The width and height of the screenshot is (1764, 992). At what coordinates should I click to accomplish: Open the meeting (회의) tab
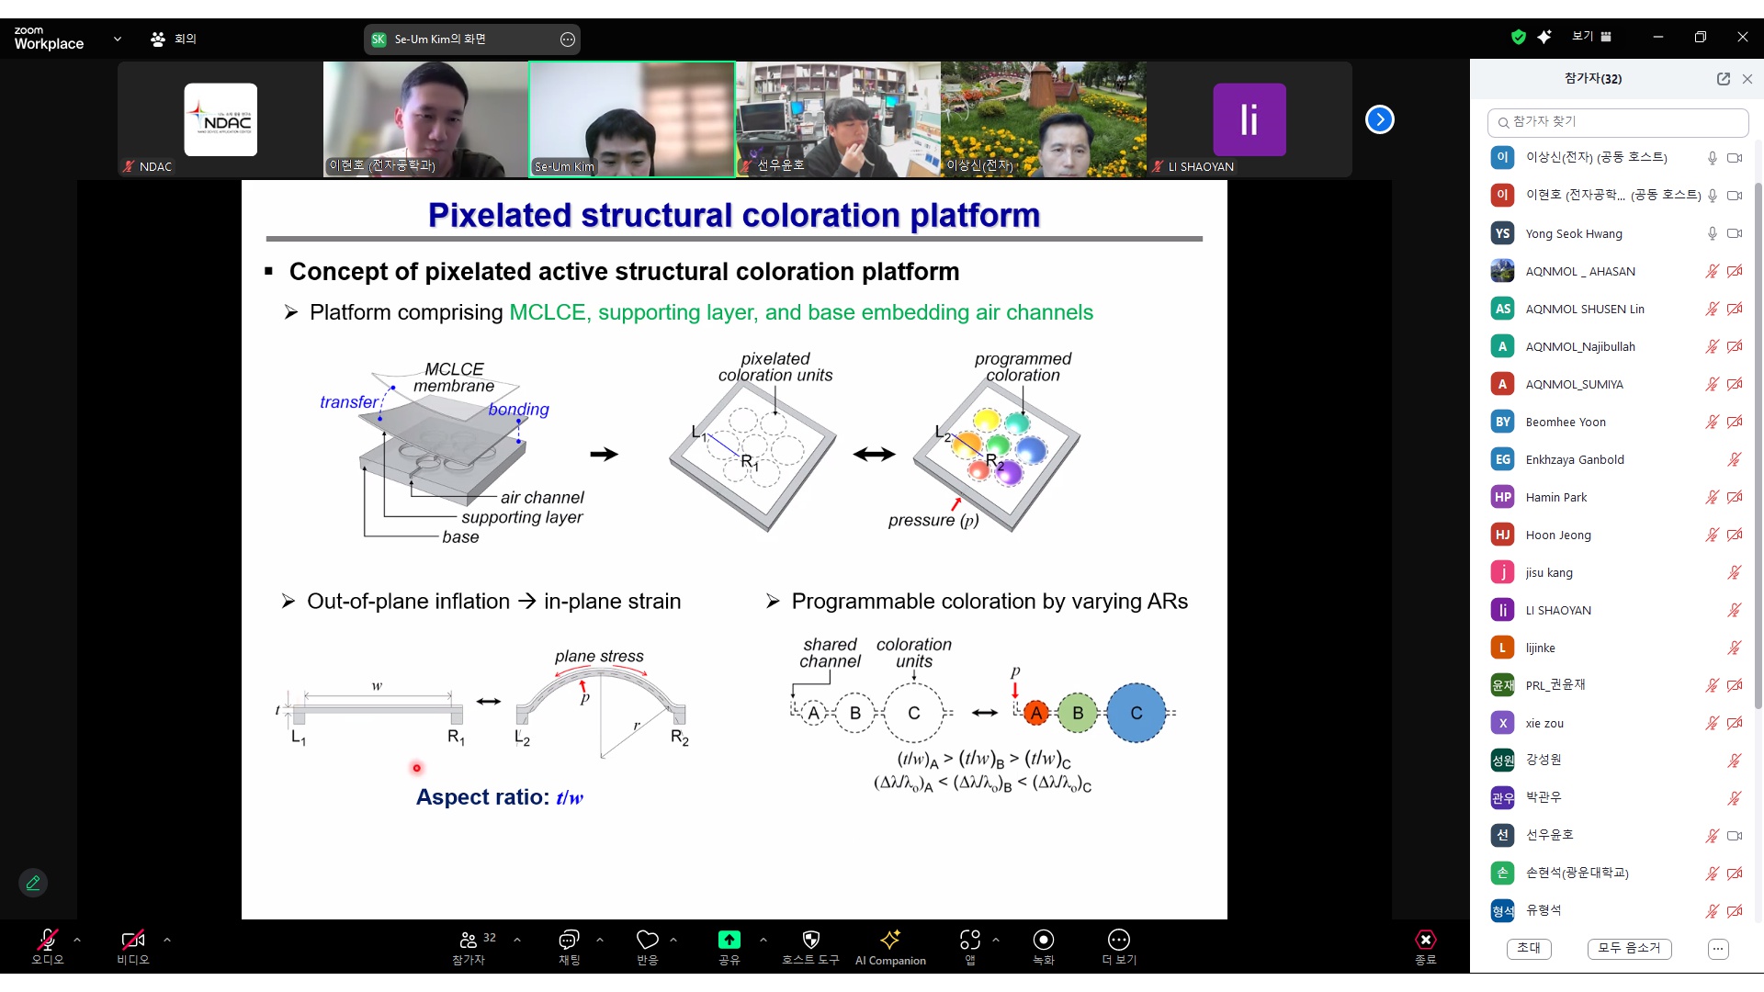(x=174, y=39)
